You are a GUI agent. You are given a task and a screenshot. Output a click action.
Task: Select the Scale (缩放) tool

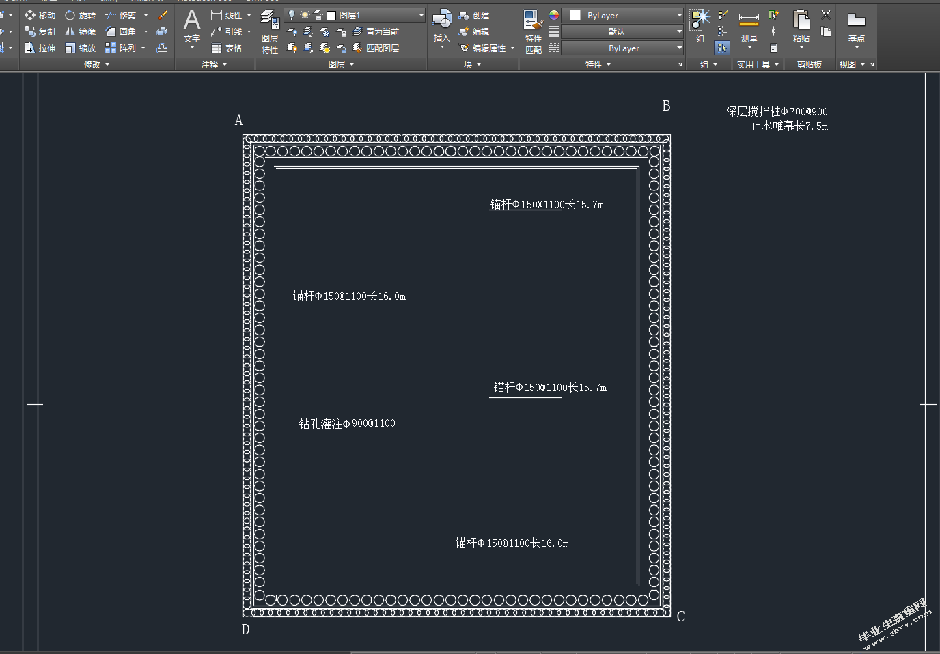[80, 48]
